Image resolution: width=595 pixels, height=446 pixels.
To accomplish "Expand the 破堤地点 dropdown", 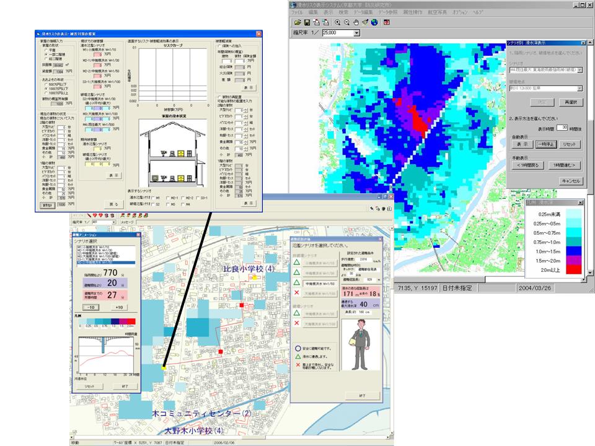I will click(580, 89).
